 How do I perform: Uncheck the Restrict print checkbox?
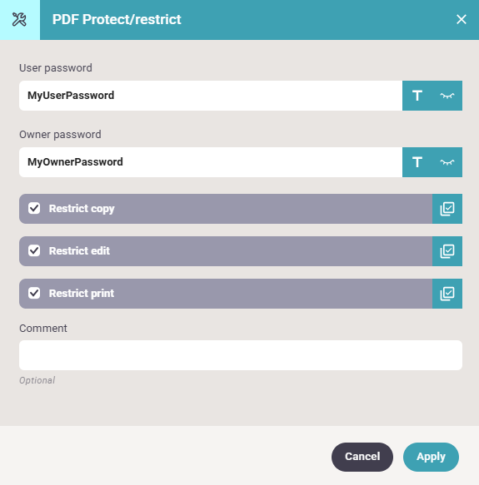click(34, 293)
